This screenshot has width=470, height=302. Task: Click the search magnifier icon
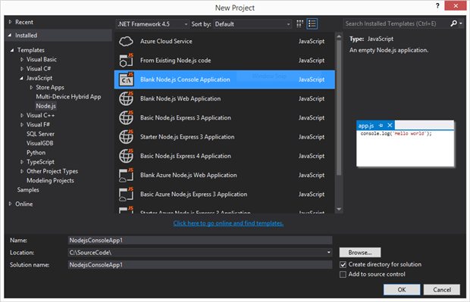coord(453,23)
